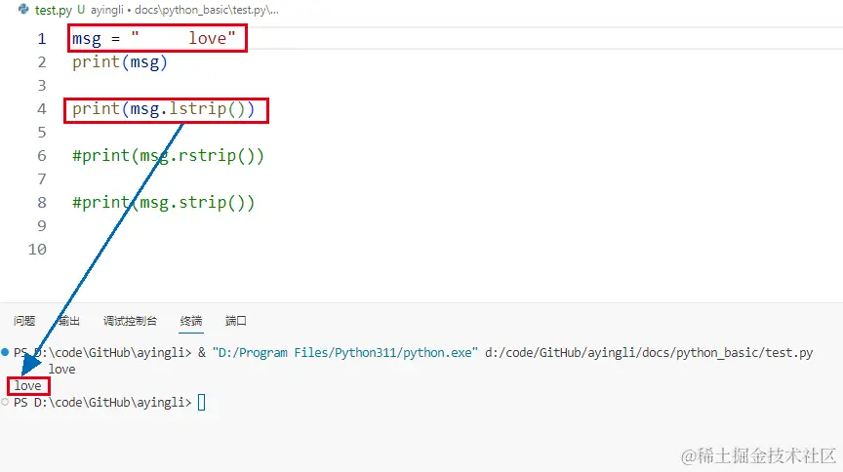This screenshot has width=843, height=472.
Task: Select the 终端 panel tab
Action: [191, 321]
